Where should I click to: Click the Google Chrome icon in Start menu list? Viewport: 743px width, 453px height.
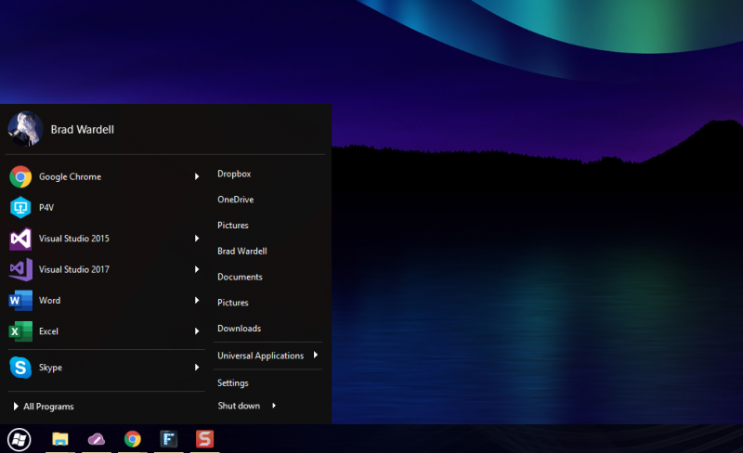20,176
